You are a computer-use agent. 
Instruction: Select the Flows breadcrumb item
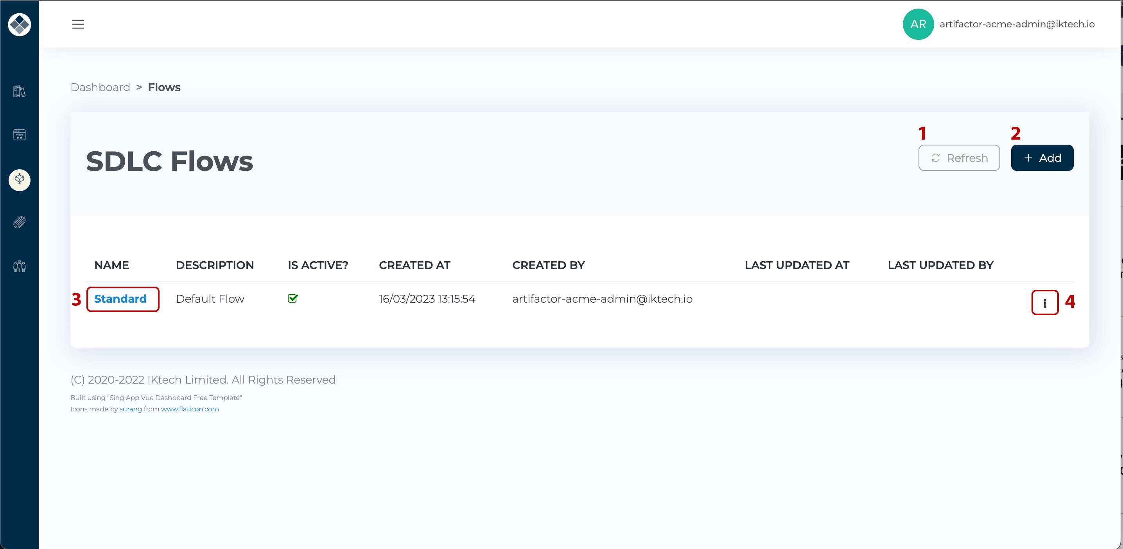coord(164,87)
